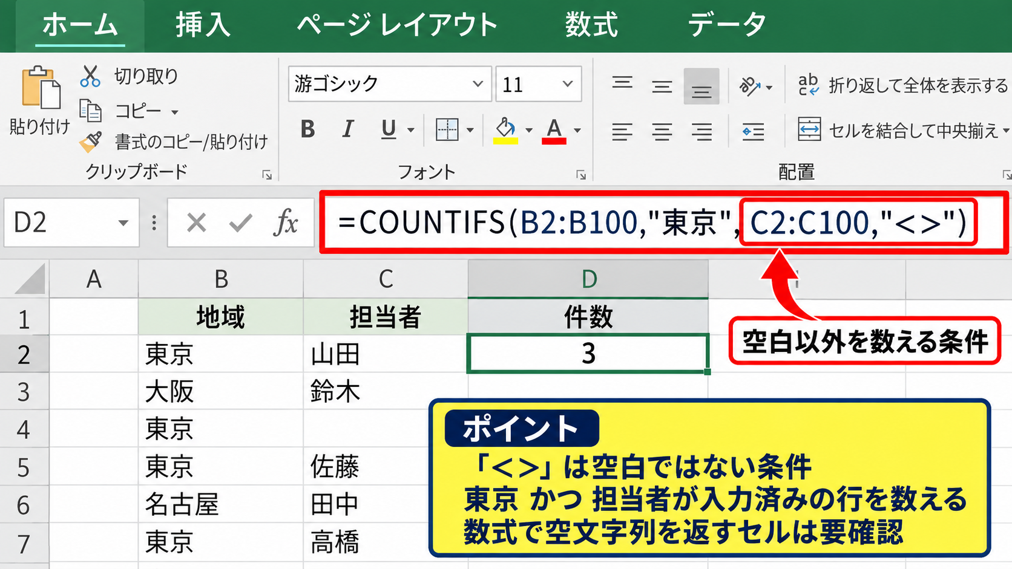Image resolution: width=1012 pixels, height=569 pixels.
Task: Click the Copy (コピー) icon
Action: (91, 111)
